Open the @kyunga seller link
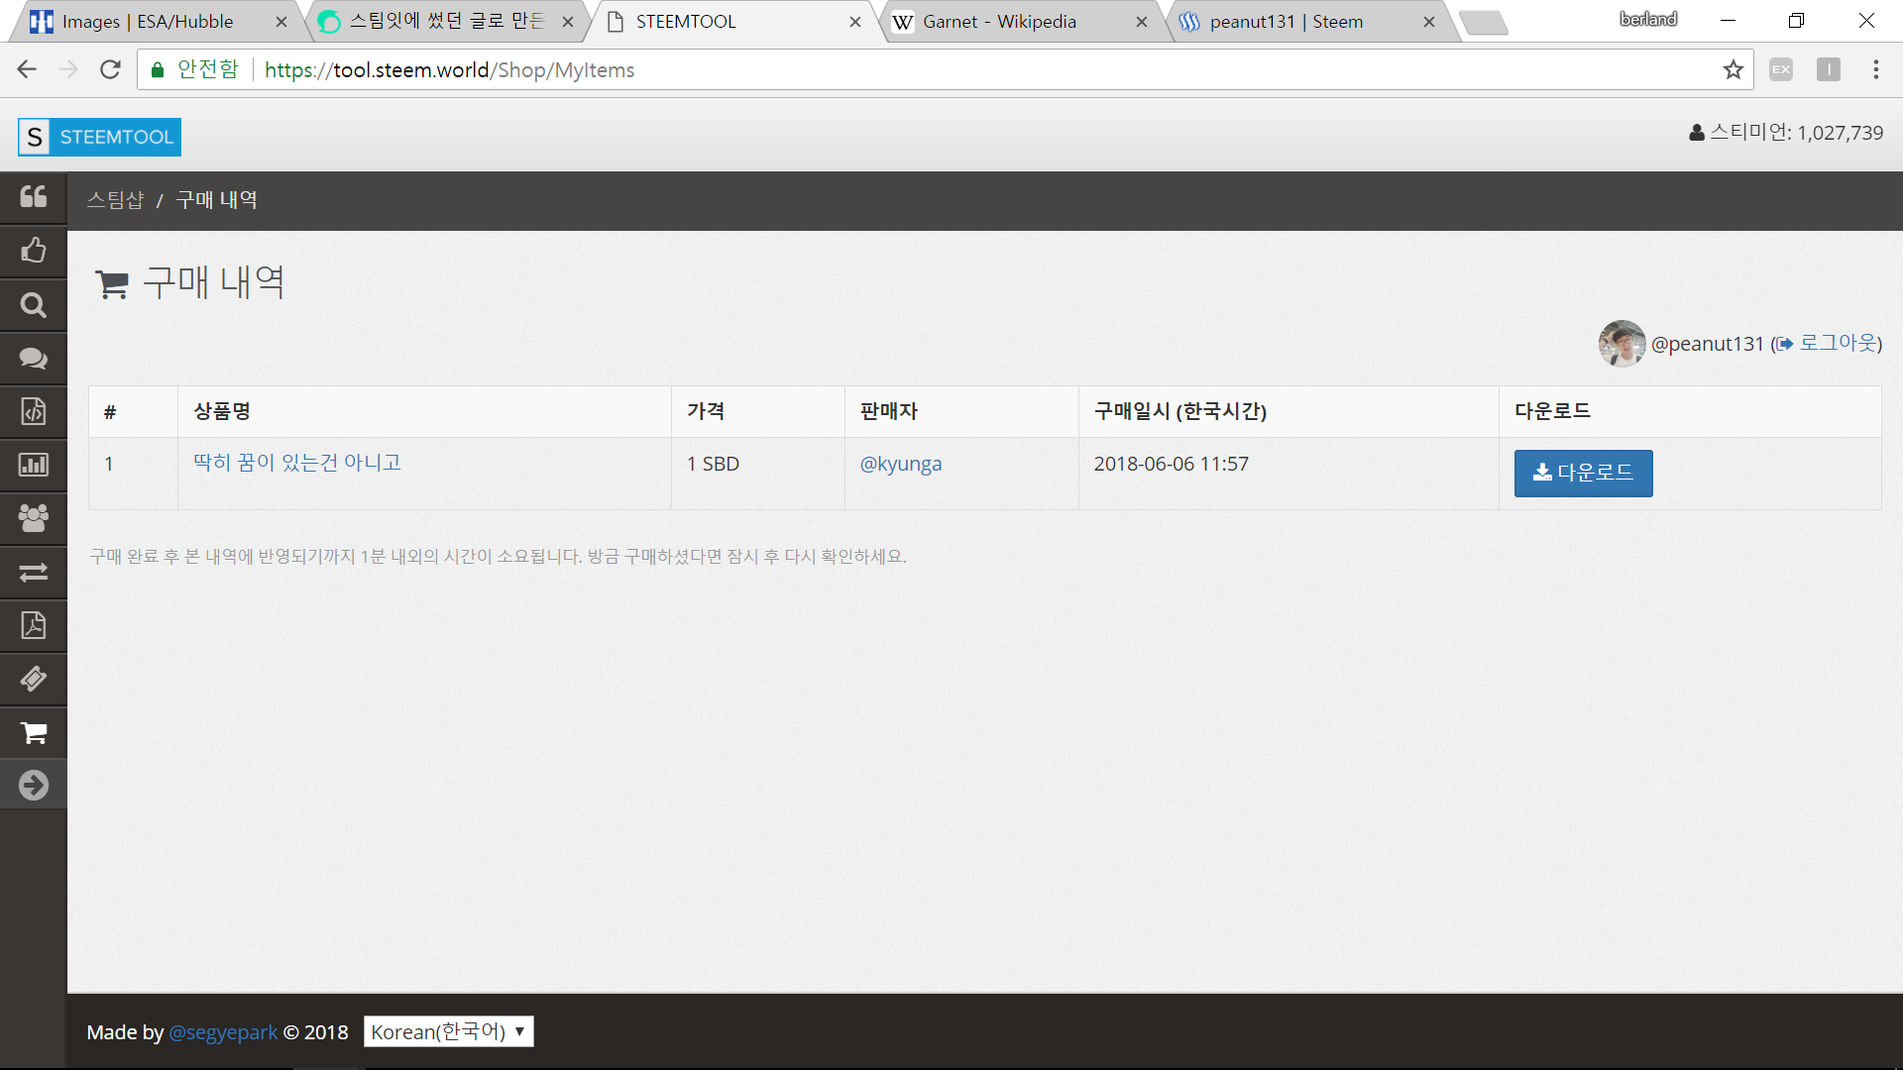This screenshot has height=1070, width=1903. coord(900,464)
